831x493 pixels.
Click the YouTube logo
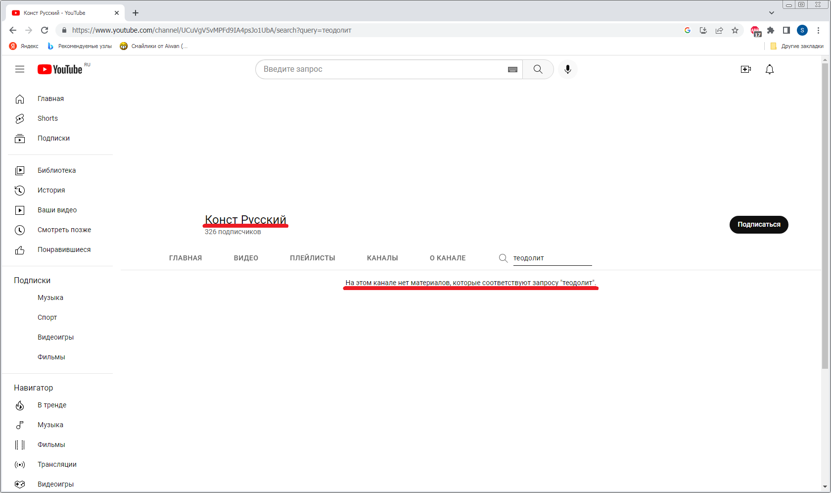click(60, 69)
